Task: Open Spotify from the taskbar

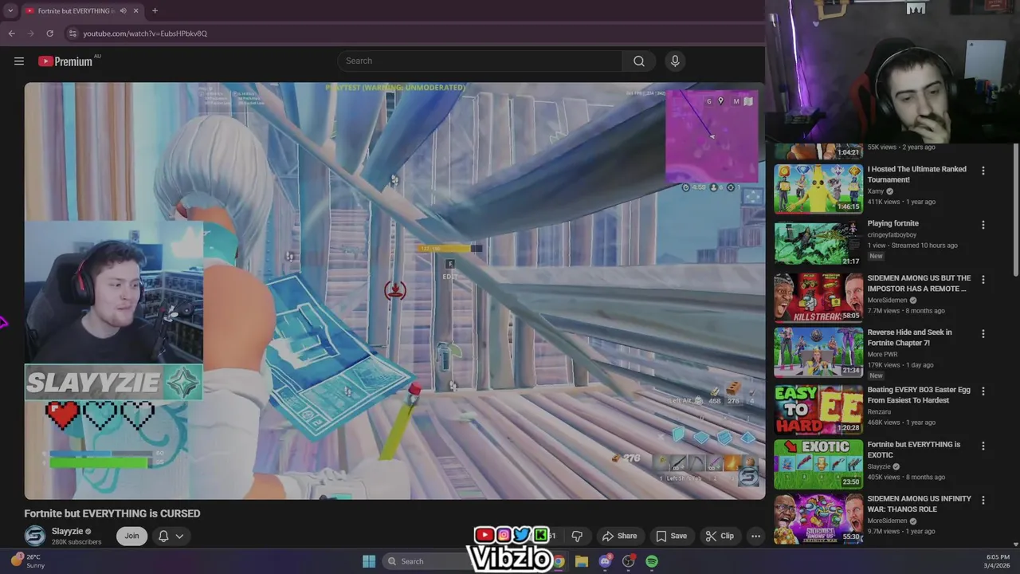Action: coord(652,561)
